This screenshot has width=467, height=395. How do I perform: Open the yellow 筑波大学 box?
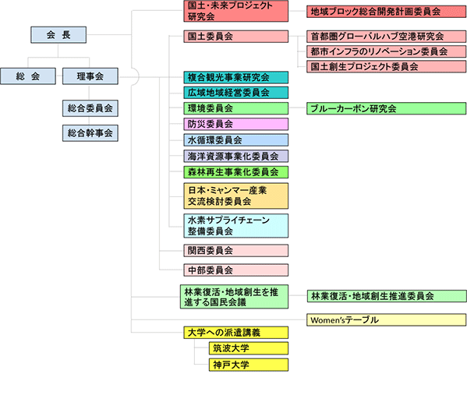(249, 348)
